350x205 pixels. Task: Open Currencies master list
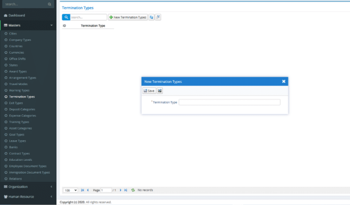[16, 52]
